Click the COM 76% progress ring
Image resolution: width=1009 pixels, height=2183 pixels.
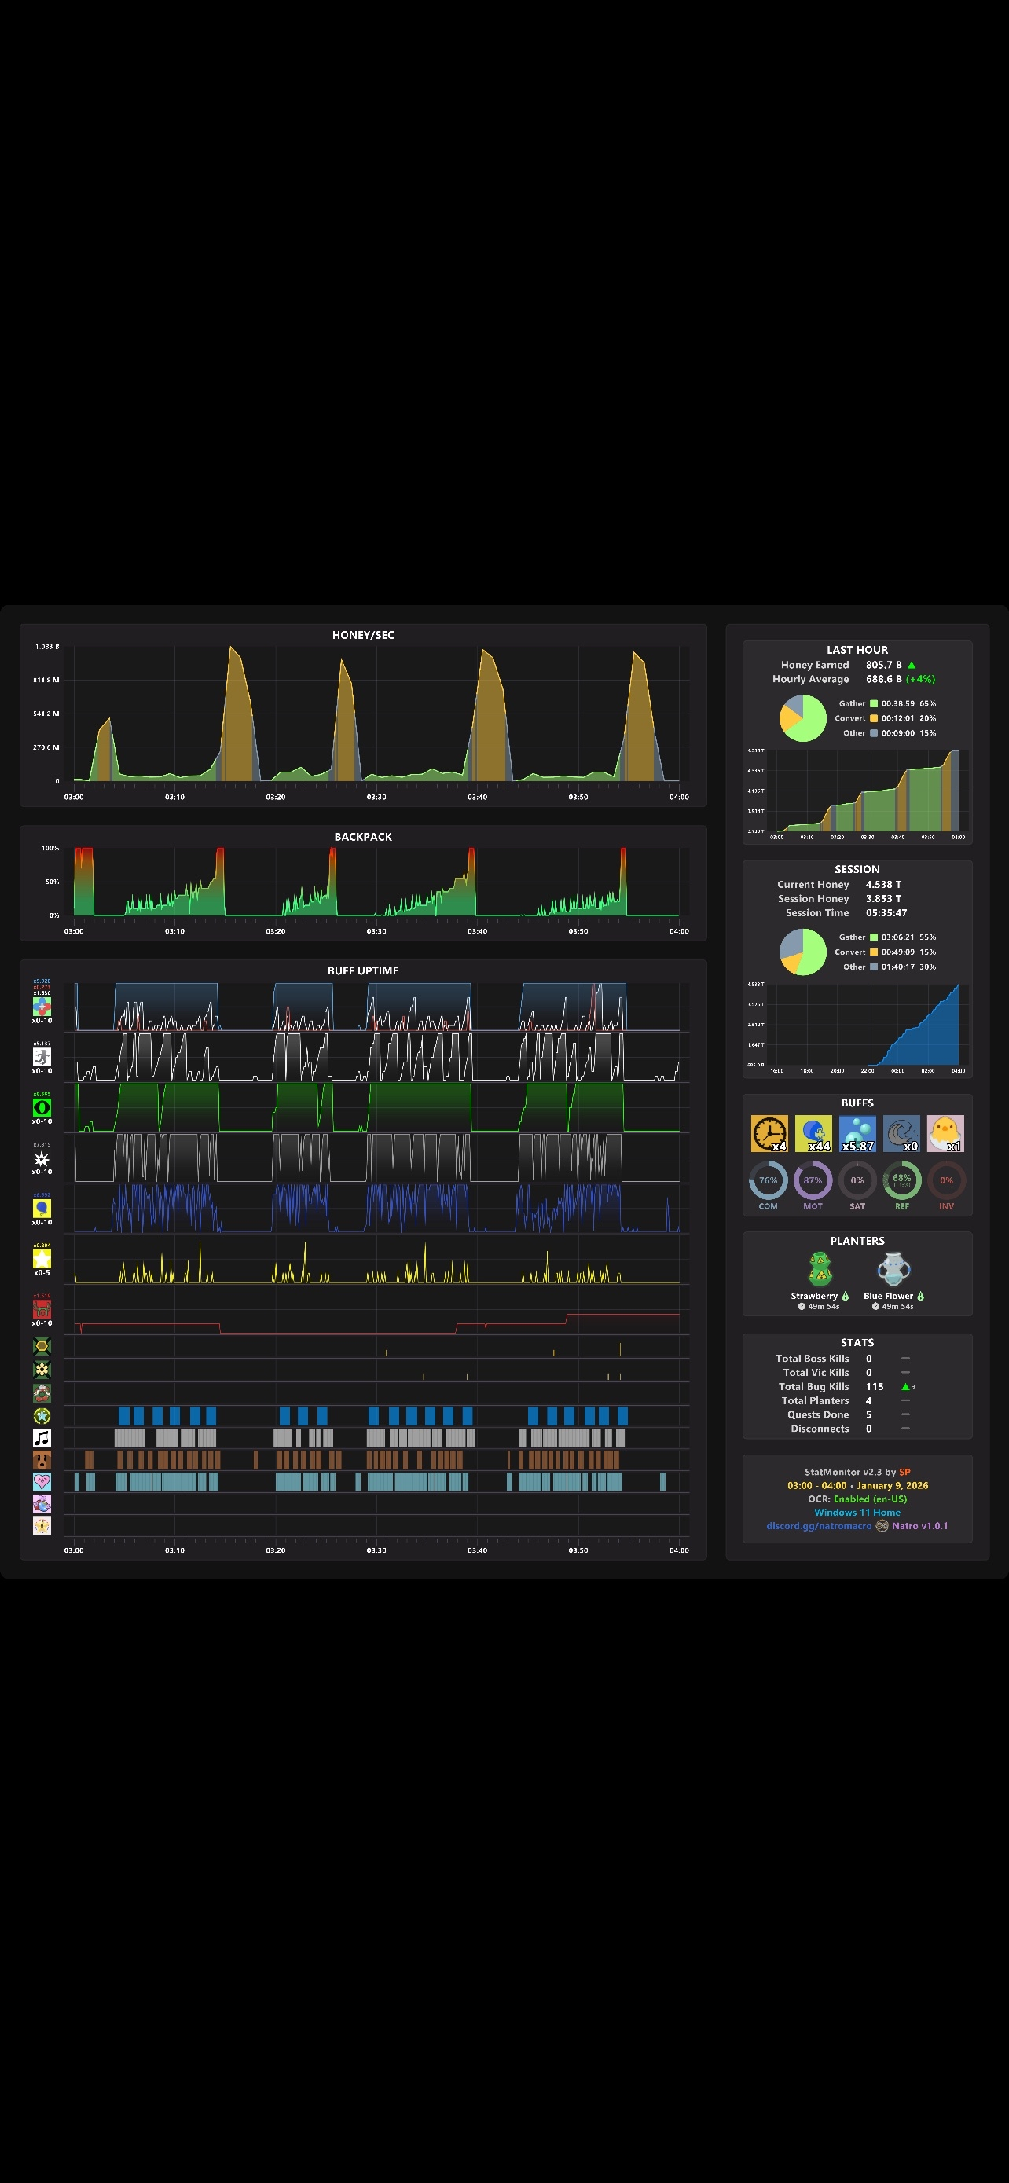tap(769, 1180)
